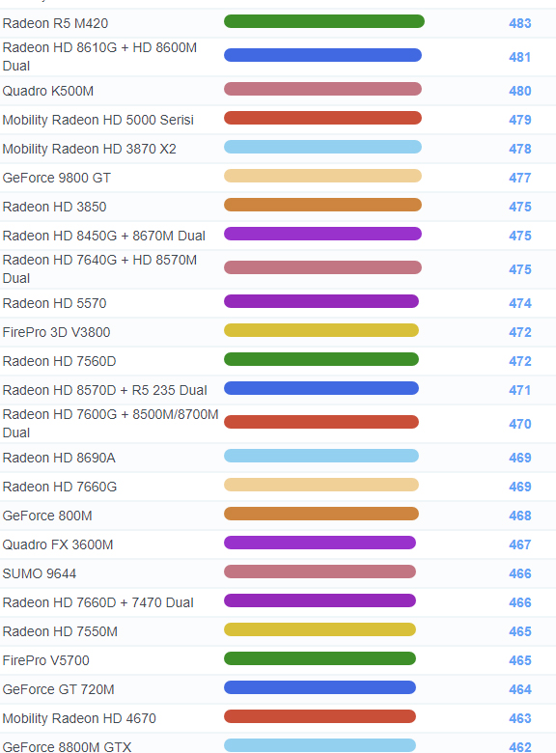
Task: Open the SUMO 9644 entry
Action: click(40, 573)
